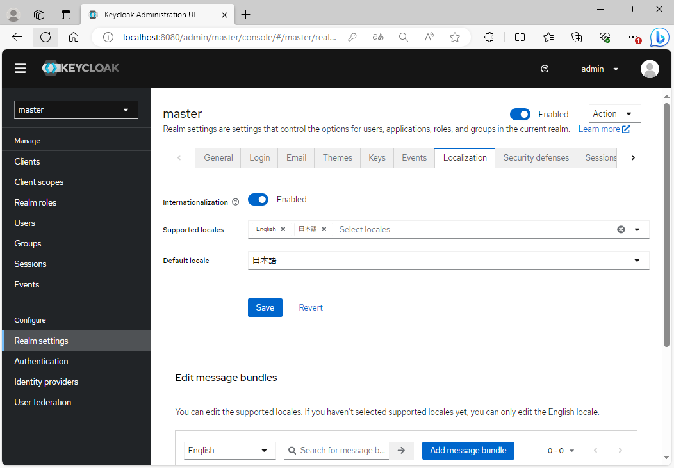Revert localization changes
The height and width of the screenshot is (468, 674).
point(311,307)
